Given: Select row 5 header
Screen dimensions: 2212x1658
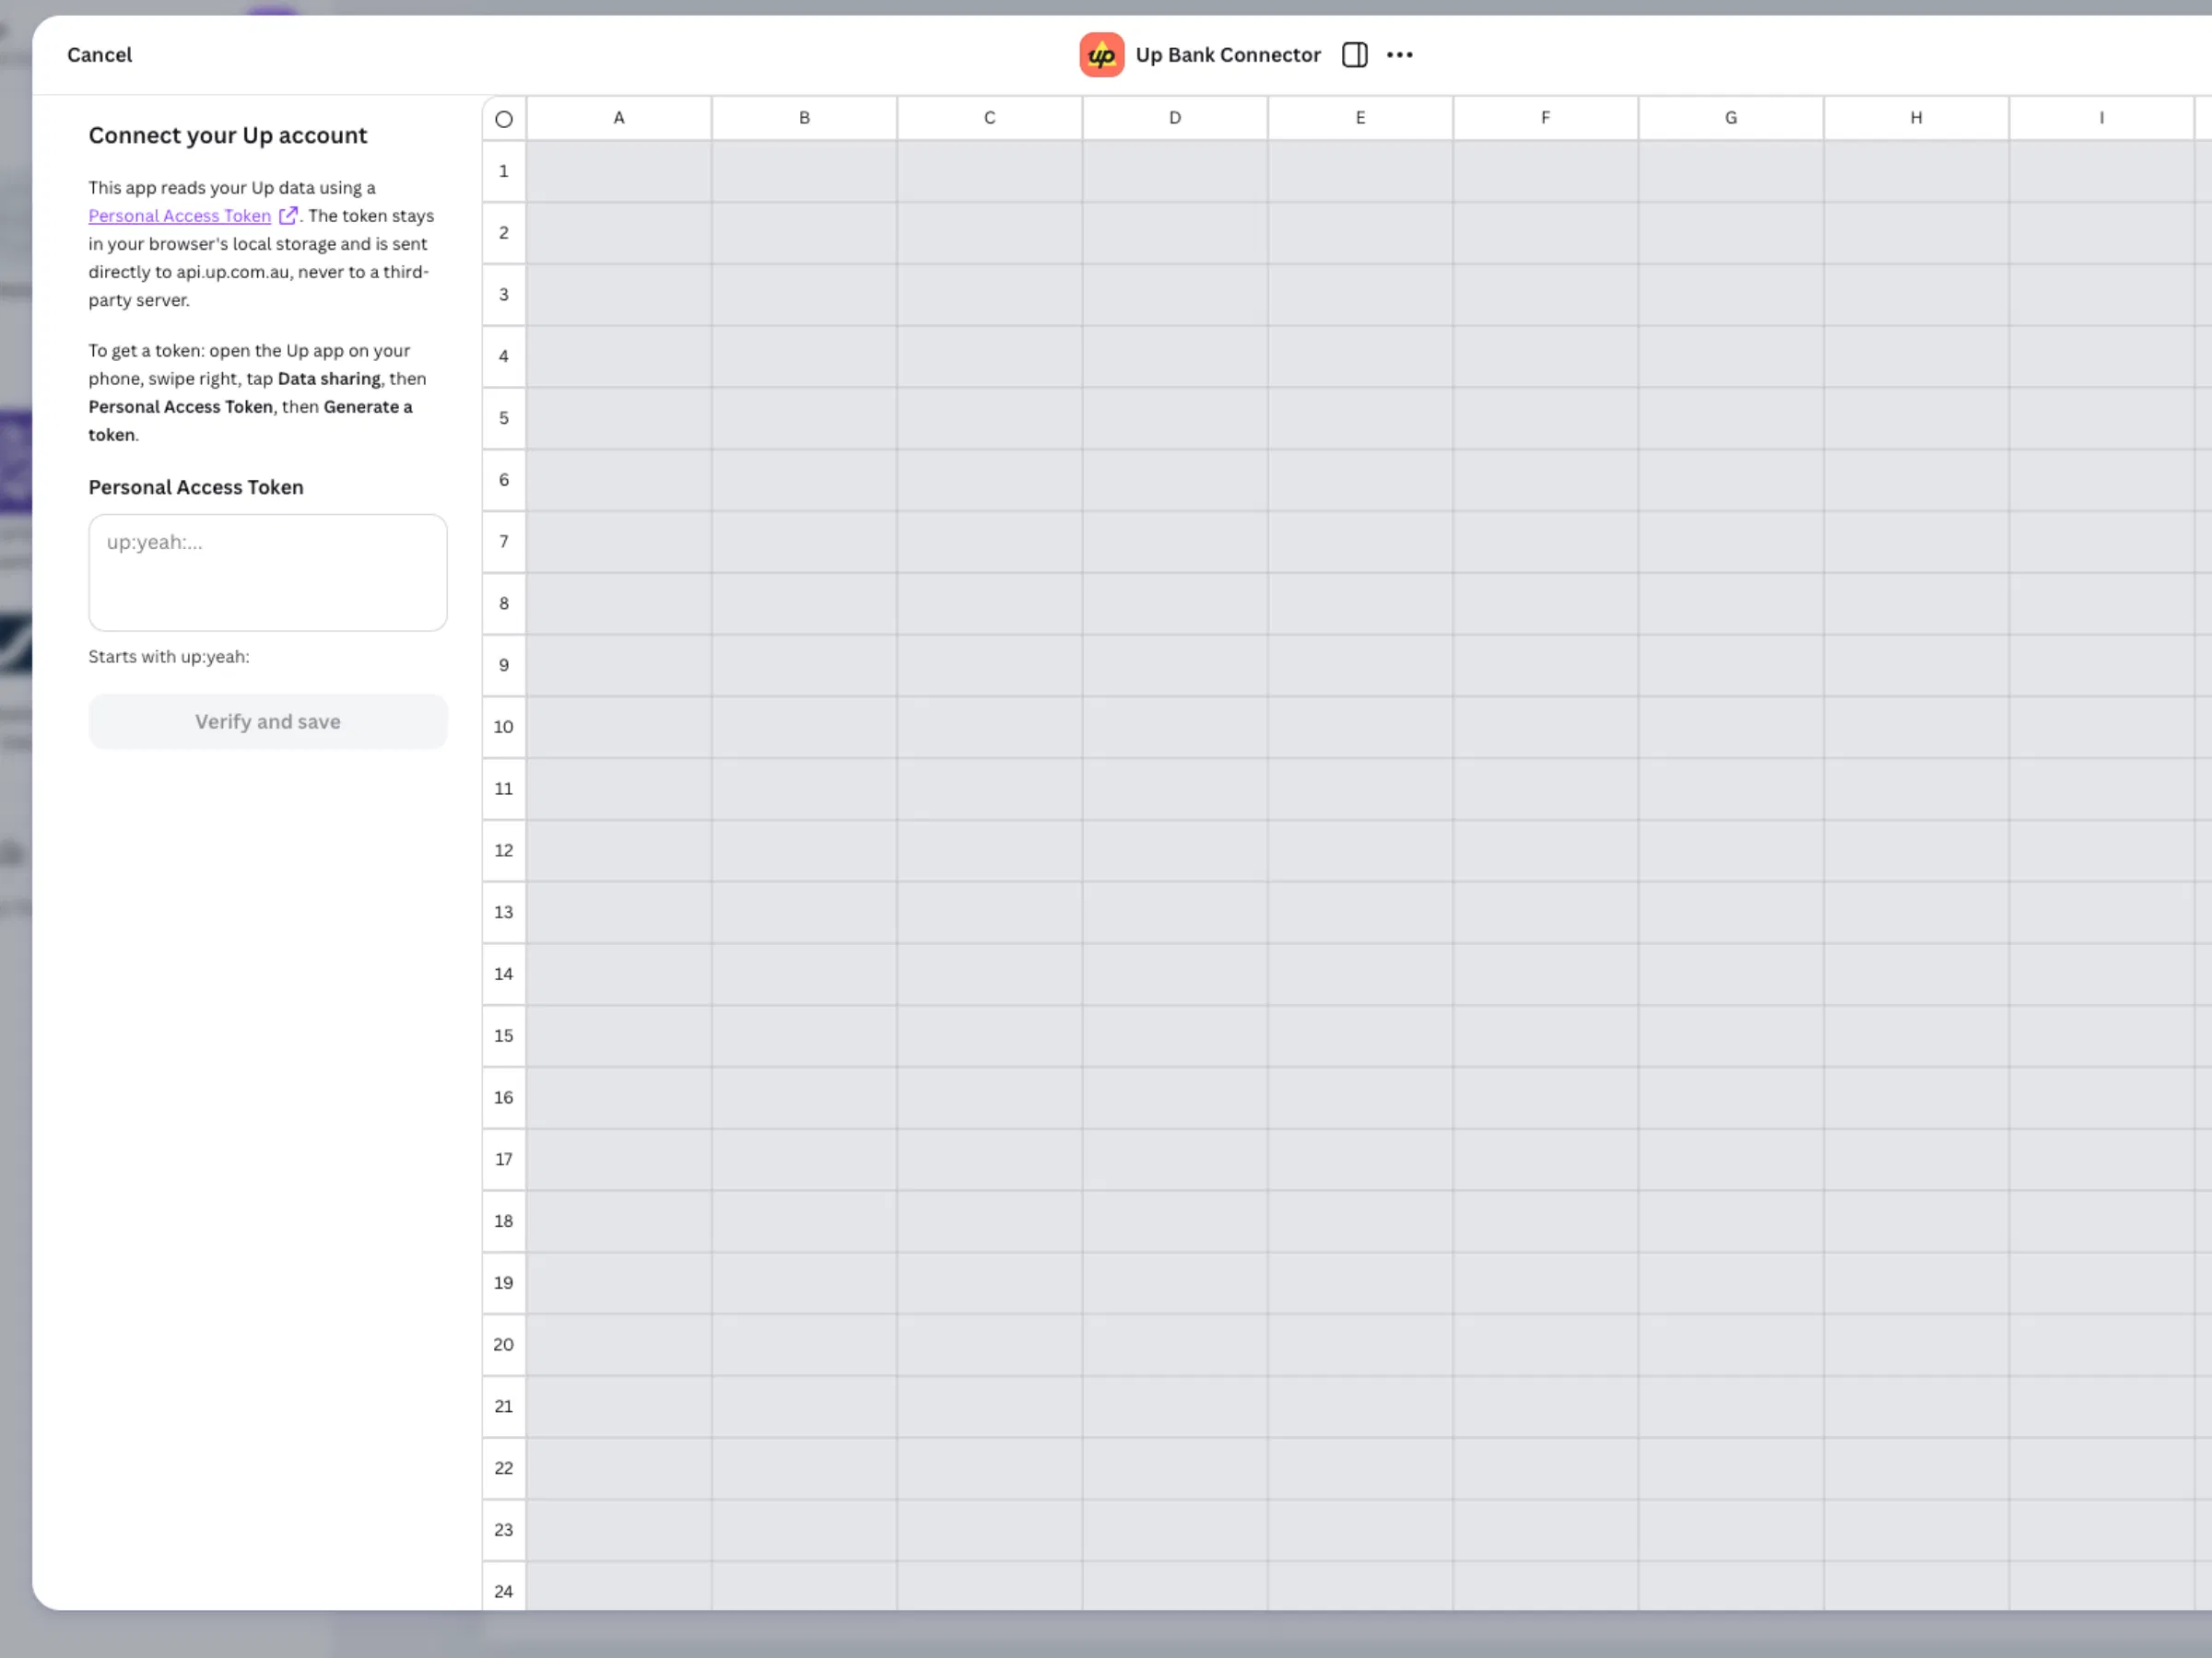Looking at the screenshot, I should (504, 418).
